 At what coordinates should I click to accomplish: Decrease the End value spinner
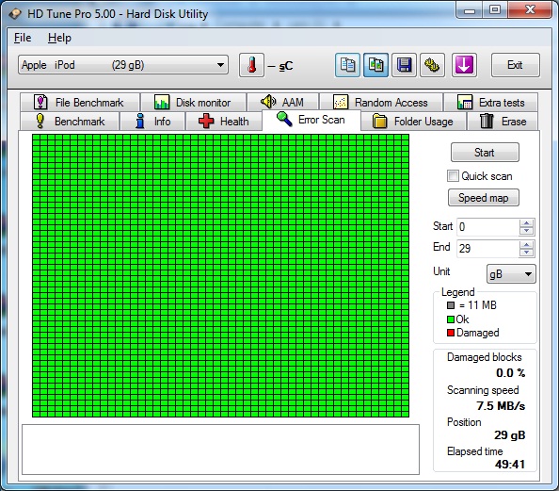tap(527, 253)
